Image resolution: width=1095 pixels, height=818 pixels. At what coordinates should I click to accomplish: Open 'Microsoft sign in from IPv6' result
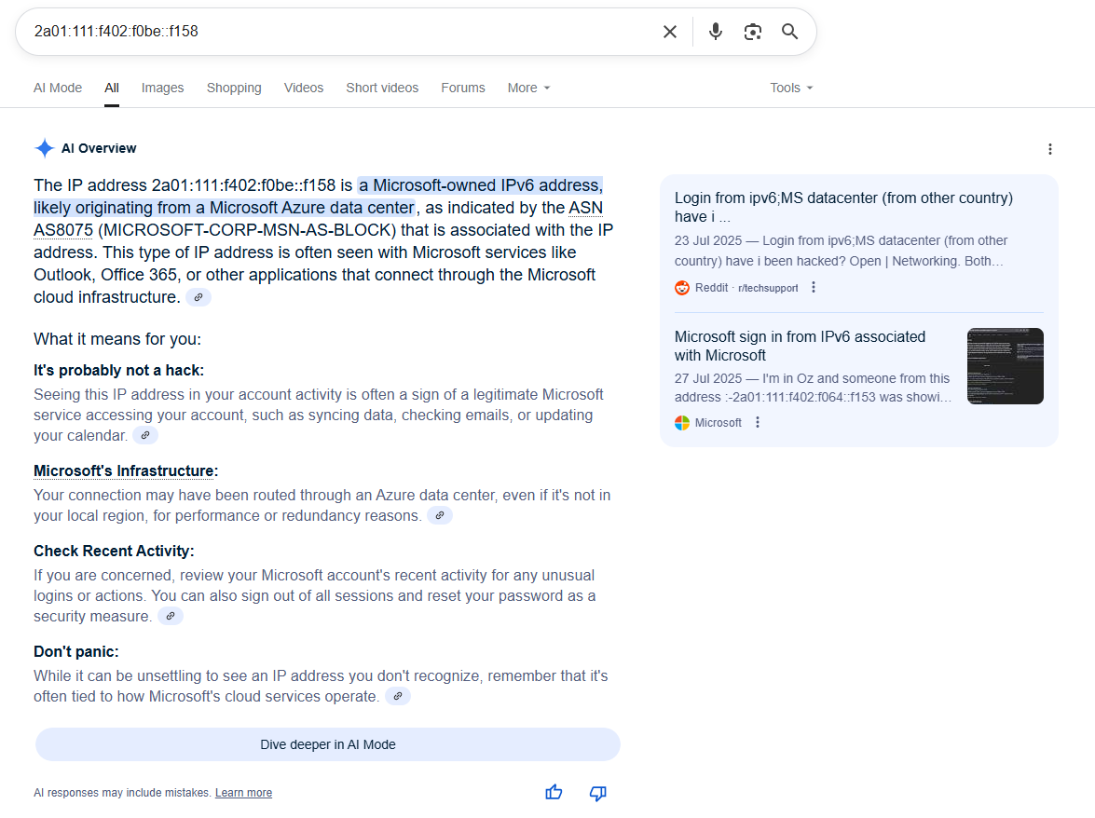(x=801, y=347)
